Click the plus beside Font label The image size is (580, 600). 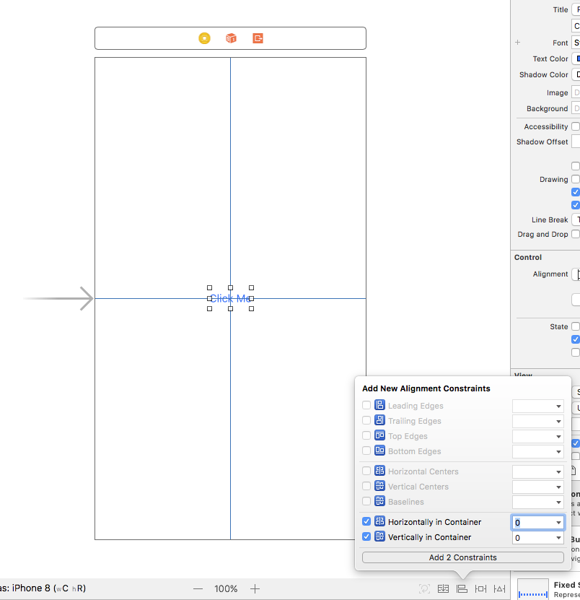[x=517, y=43]
